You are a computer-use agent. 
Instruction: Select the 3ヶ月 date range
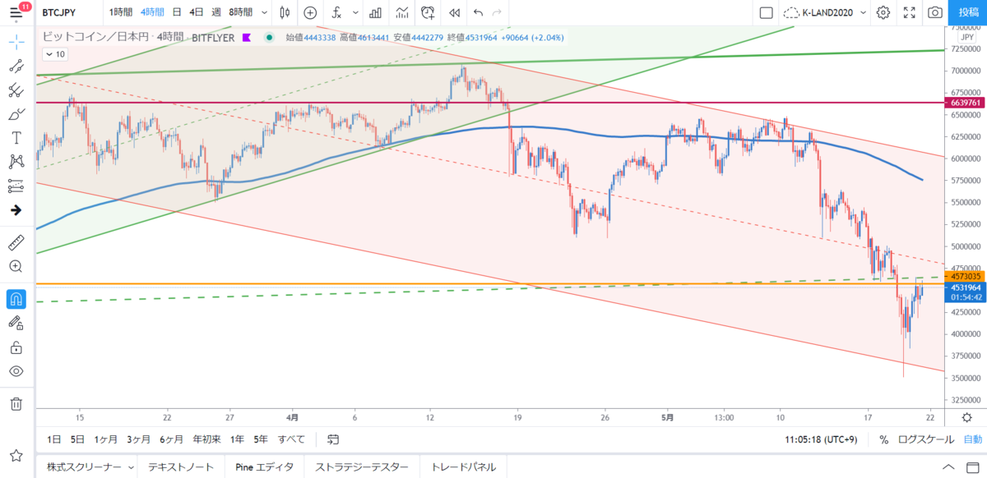137,439
